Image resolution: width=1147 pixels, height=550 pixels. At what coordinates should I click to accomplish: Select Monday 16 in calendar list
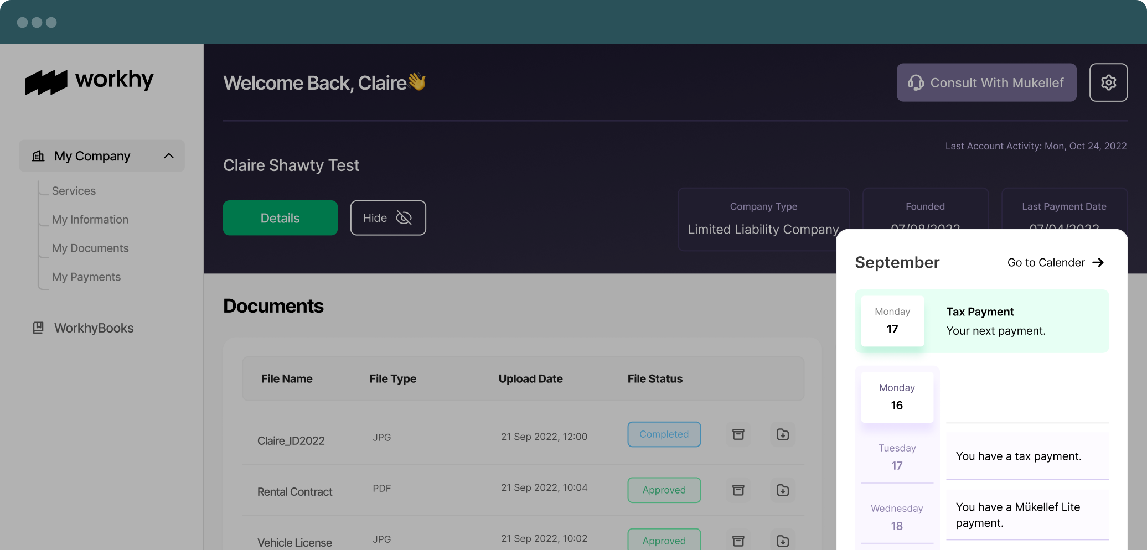(897, 397)
